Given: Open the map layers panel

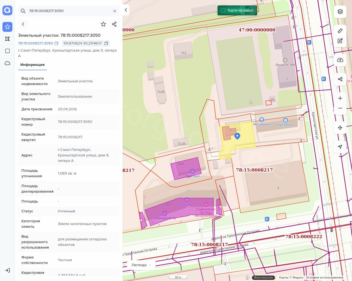Looking at the screenshot, I should coord(340,12).
